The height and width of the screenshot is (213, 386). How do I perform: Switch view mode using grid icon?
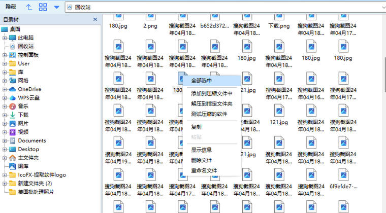click(x=43, y=7)
